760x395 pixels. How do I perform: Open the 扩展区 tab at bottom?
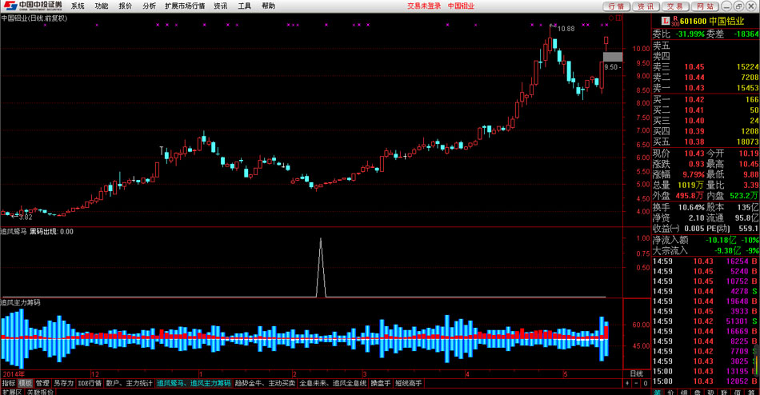point(12,392)
